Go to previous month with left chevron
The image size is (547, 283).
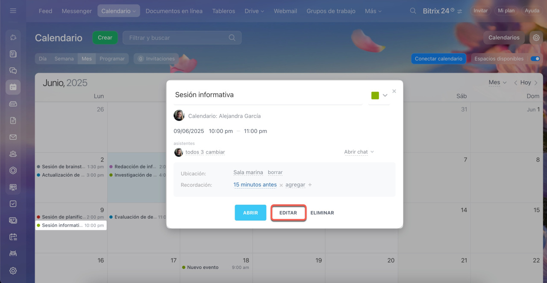coord(515,83)
